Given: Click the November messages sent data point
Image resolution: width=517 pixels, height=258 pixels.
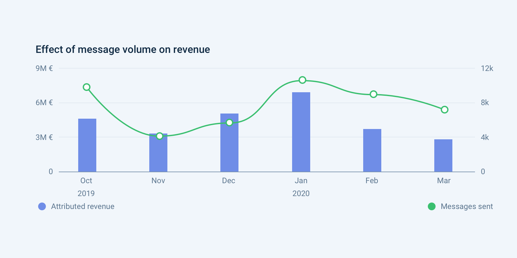Looking at the screenshot, I should click(160, 136).
